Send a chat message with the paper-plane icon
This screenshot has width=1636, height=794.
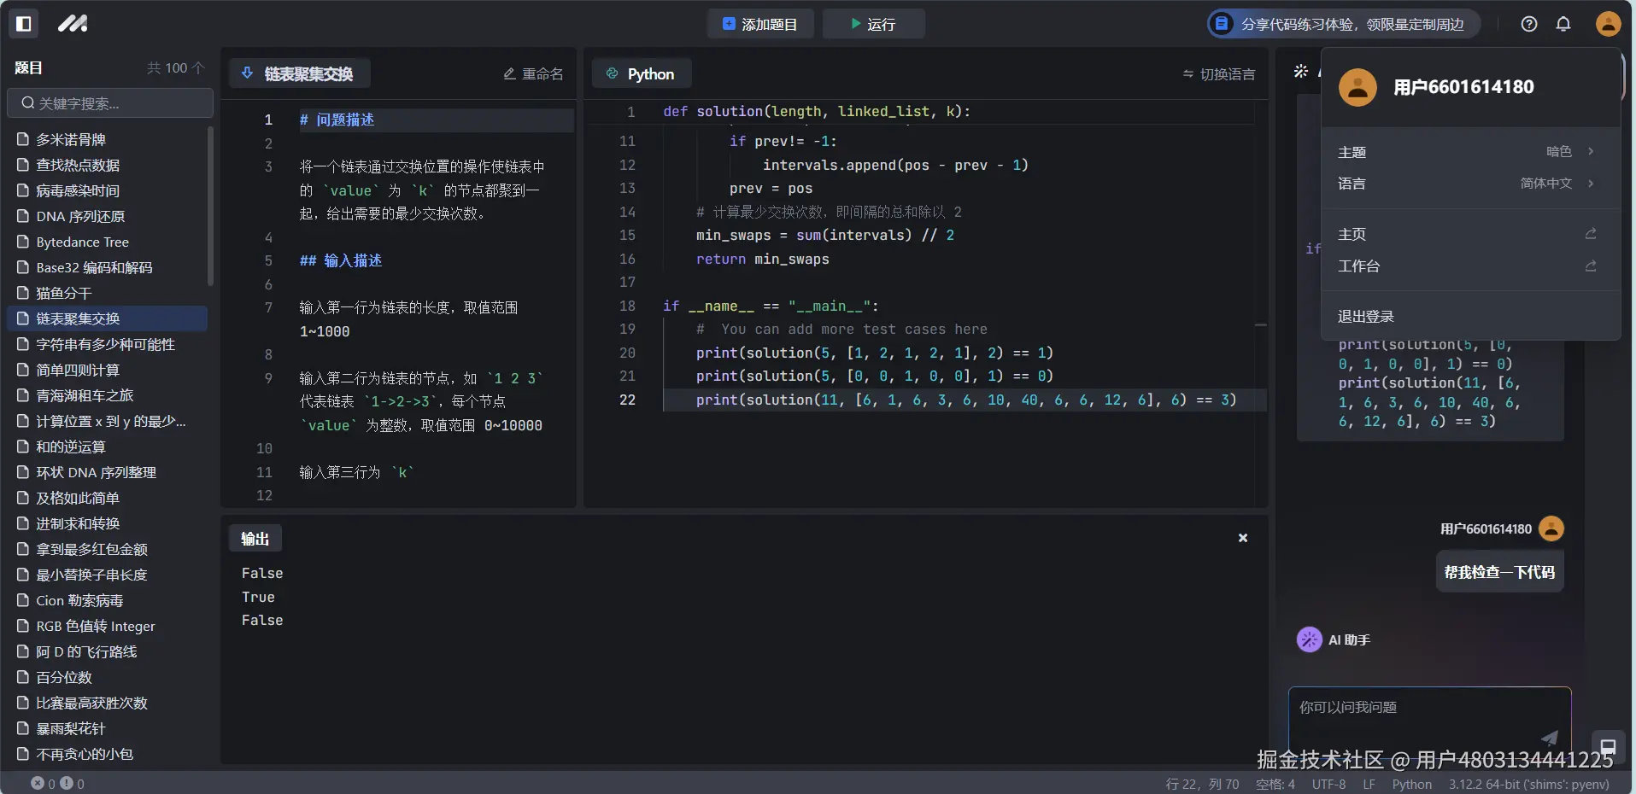(1550, 739)
